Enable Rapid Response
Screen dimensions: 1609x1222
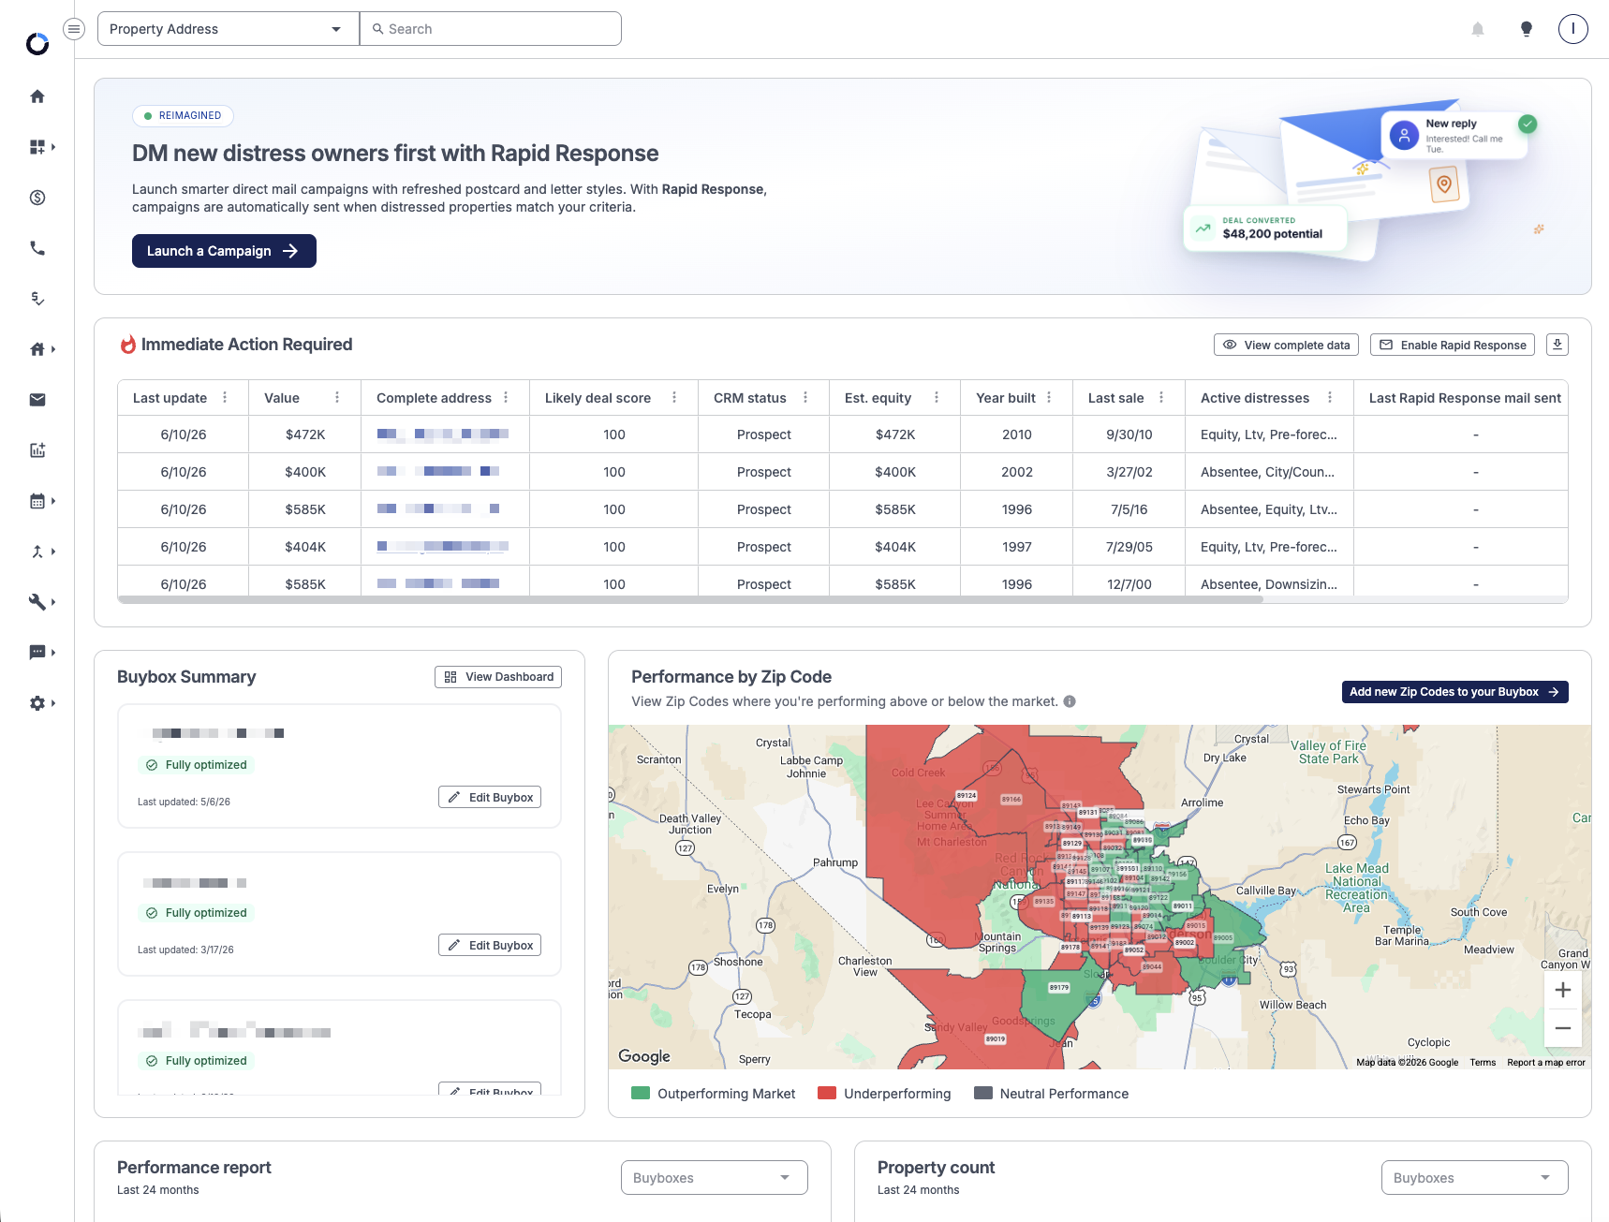[x=1453, y=345]
